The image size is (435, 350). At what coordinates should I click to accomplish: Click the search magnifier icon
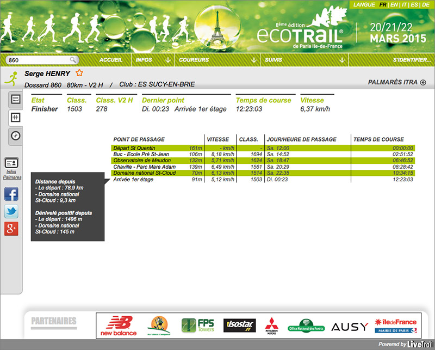(73, 60)
